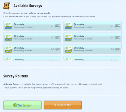Open the CPX Research router button
Viewport: 126px width, 112px height.
coord(62,105)
